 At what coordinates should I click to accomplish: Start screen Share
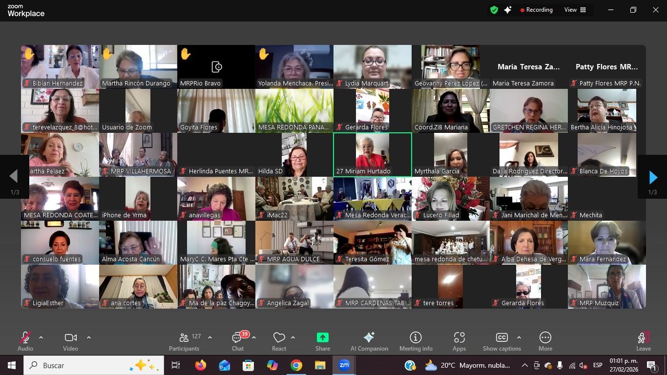[x=322, y=341]
